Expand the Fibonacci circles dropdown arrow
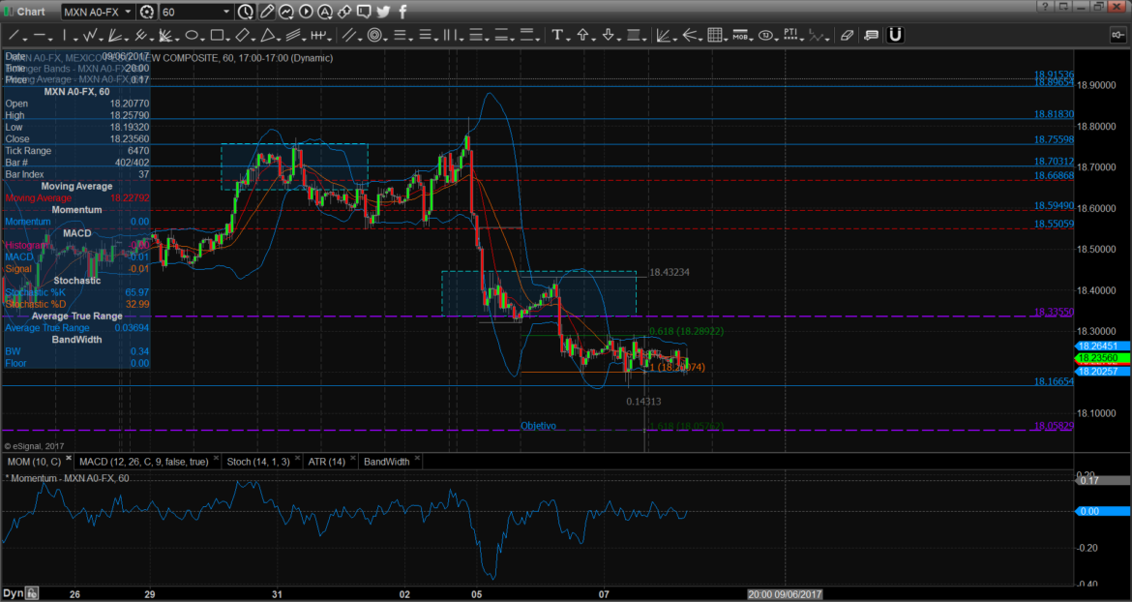The width and height of the screenshot is (1132, 602). coord(386,39)
